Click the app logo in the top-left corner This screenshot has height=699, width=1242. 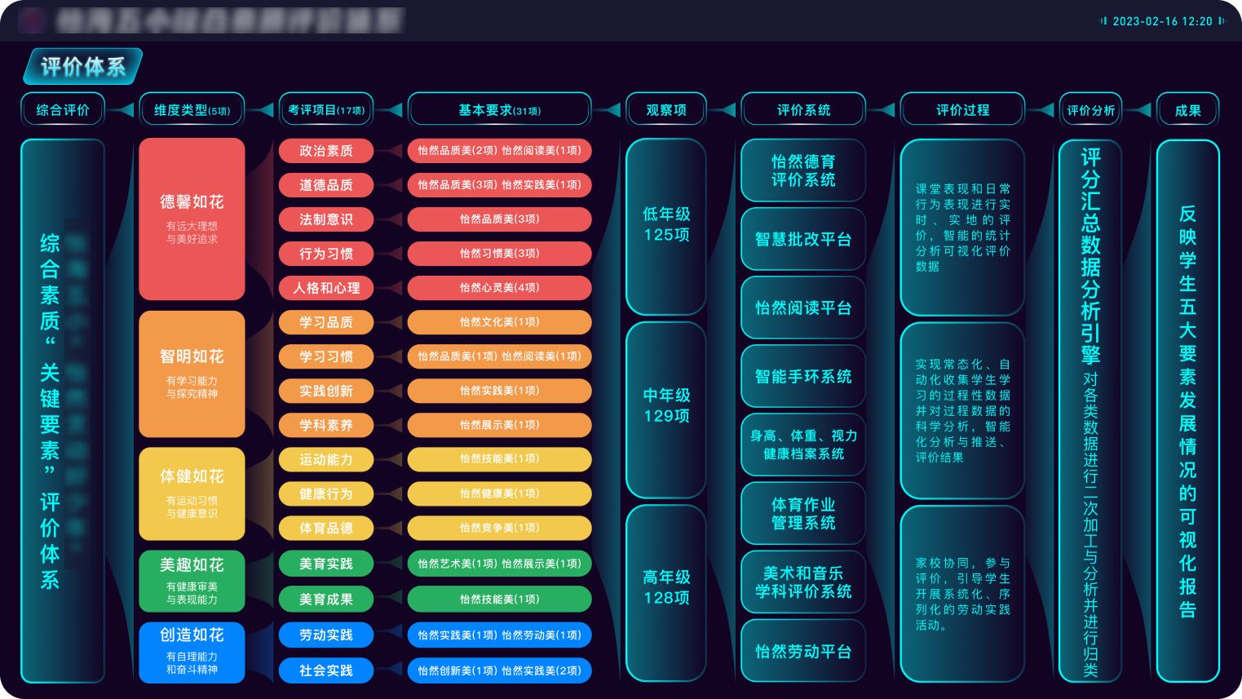pyautogui.click(x=33, y=20)
